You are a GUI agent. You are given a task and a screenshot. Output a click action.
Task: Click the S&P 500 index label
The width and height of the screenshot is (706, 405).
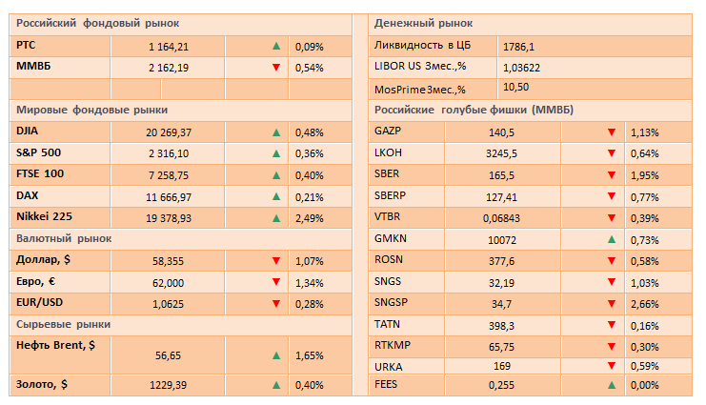[40, 152]
